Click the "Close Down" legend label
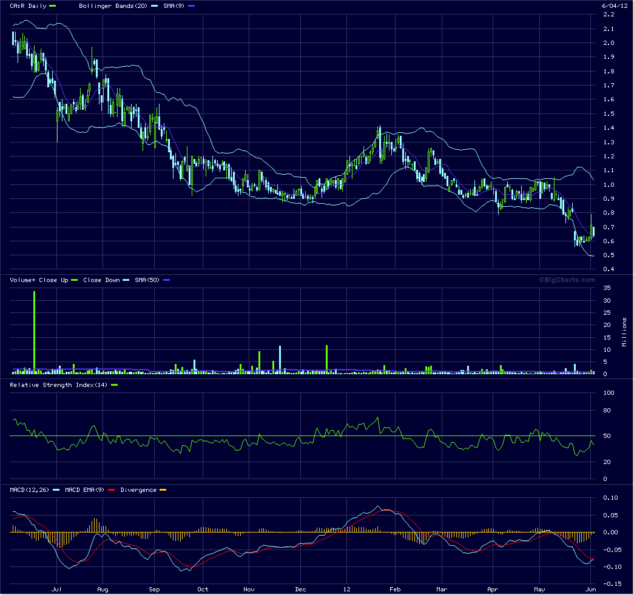Screen dimensions: 634x595 tap(101, 280)
